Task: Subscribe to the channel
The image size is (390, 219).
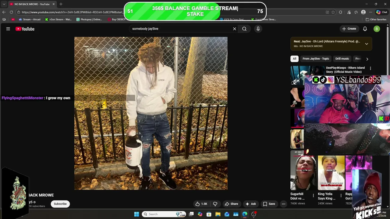Action: tap(60, 204)
